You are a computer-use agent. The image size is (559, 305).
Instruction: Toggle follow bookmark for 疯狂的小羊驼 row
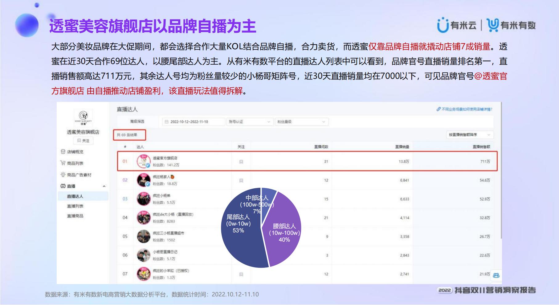(241, 274)
